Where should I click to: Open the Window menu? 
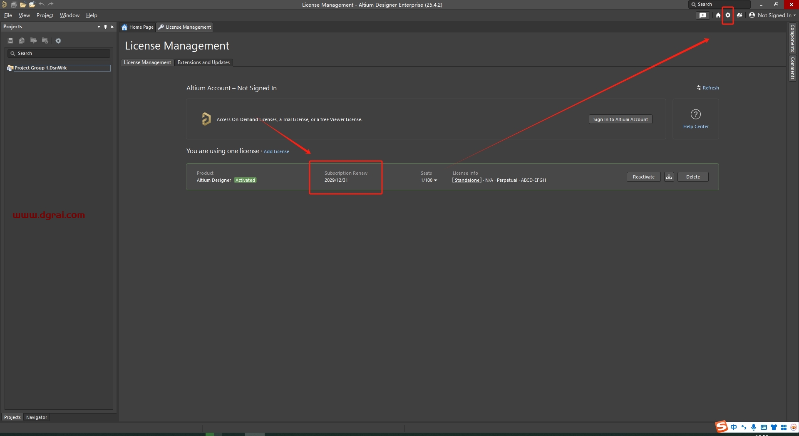point(69,15)
